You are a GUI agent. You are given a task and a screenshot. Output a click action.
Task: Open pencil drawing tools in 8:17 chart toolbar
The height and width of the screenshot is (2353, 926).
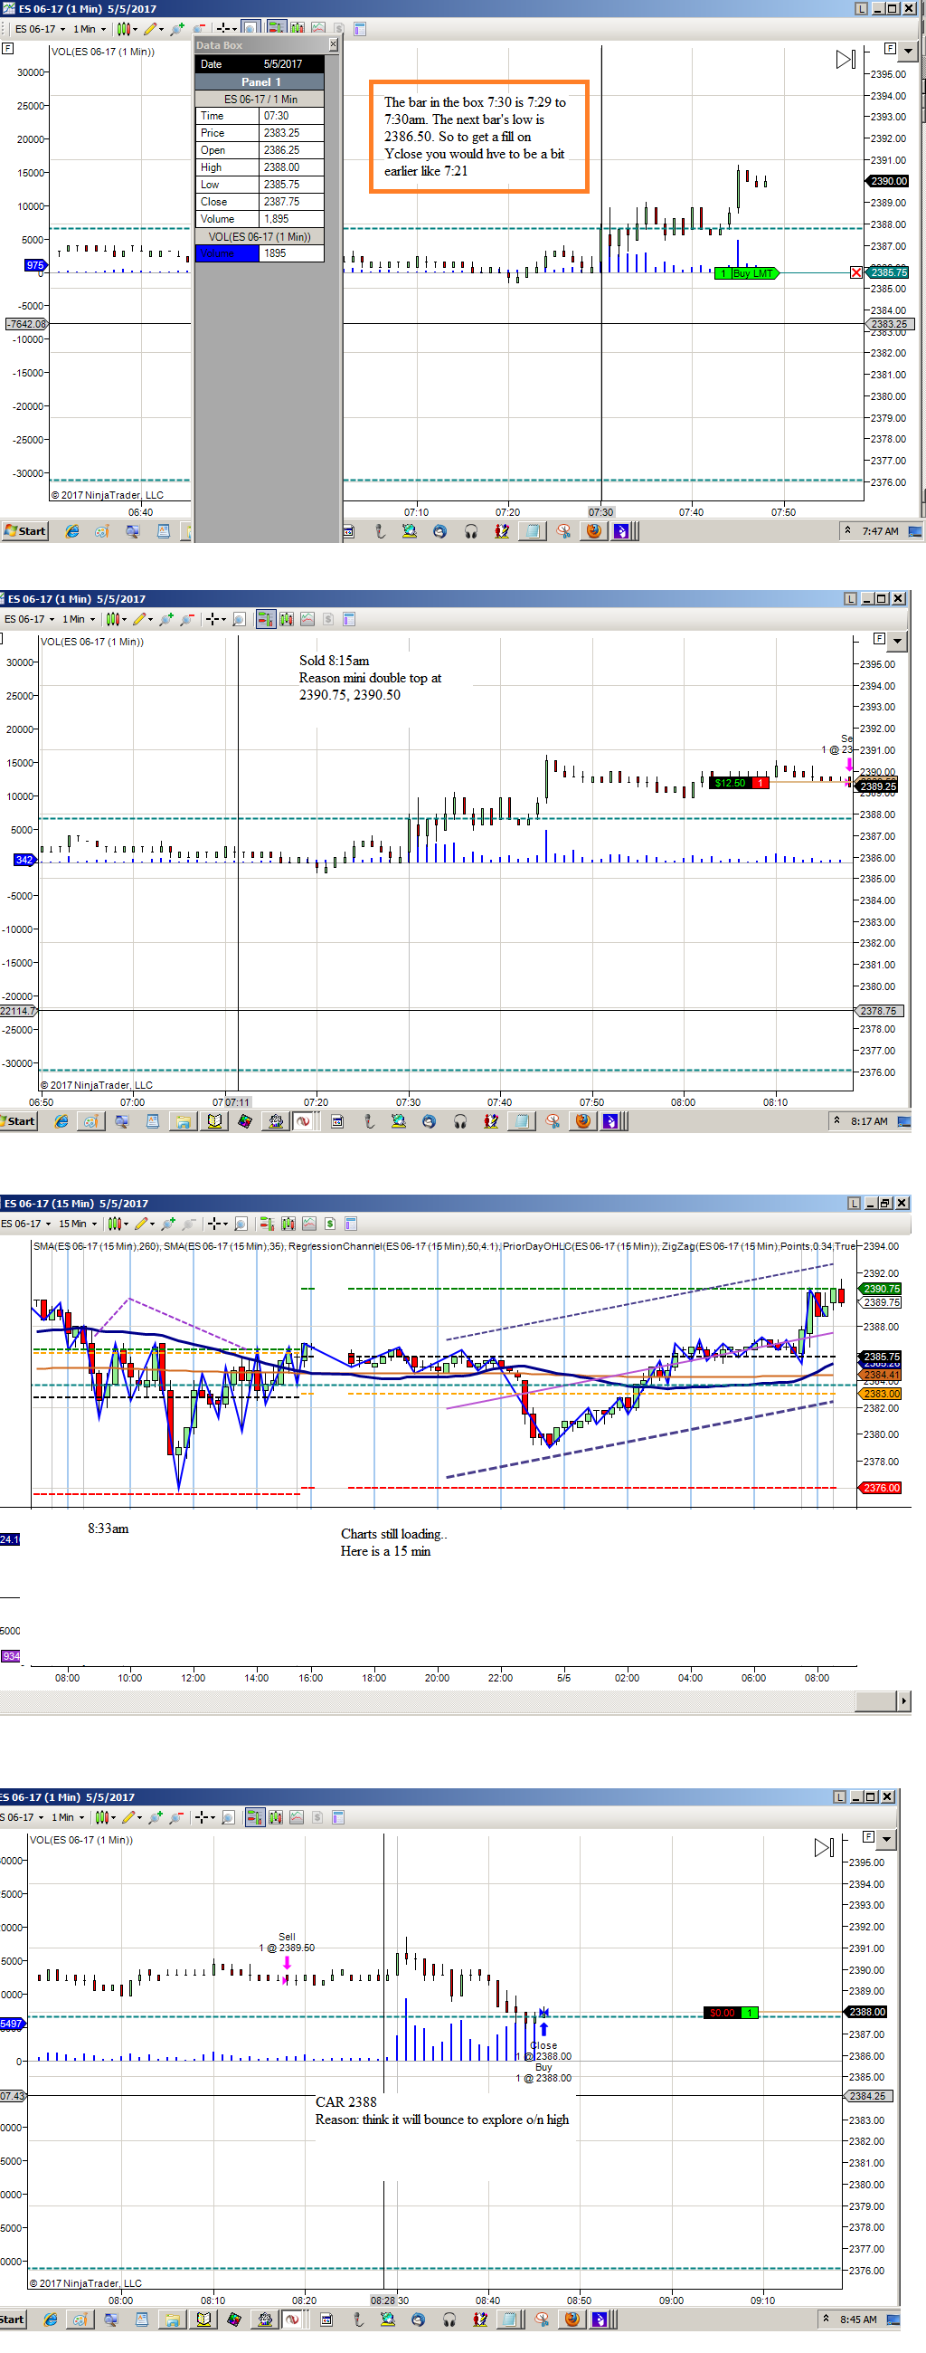point(142,619)
